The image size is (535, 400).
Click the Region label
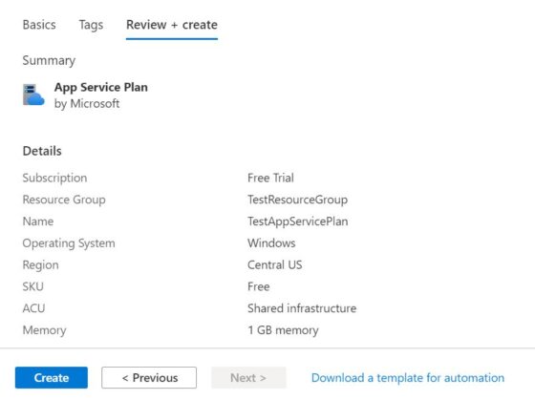(40, 265)
